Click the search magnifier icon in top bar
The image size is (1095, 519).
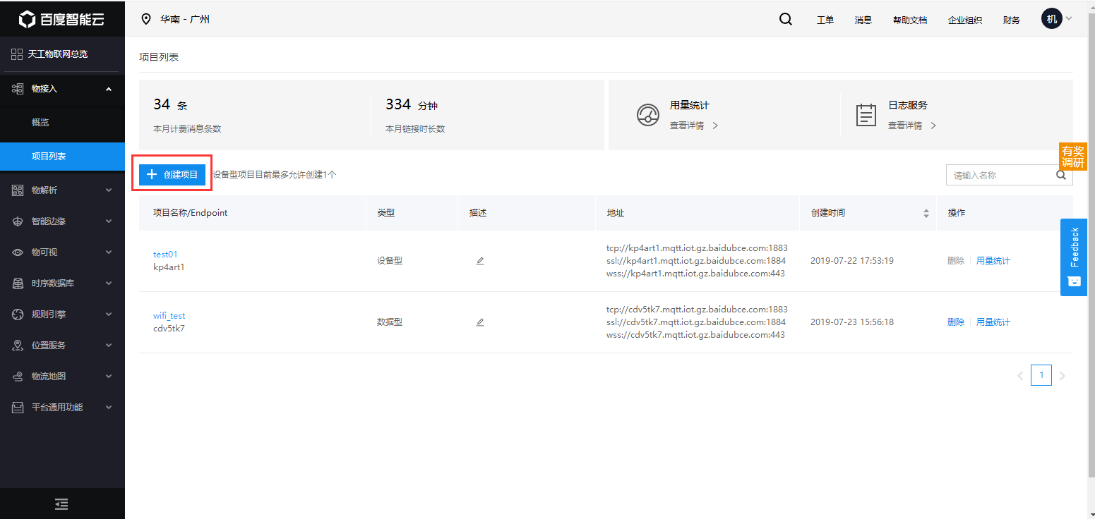click(785, 19)
